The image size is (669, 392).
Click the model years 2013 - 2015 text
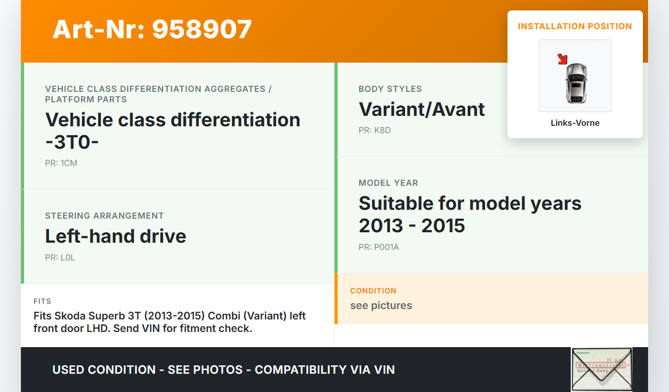click(x=470, y=214)
